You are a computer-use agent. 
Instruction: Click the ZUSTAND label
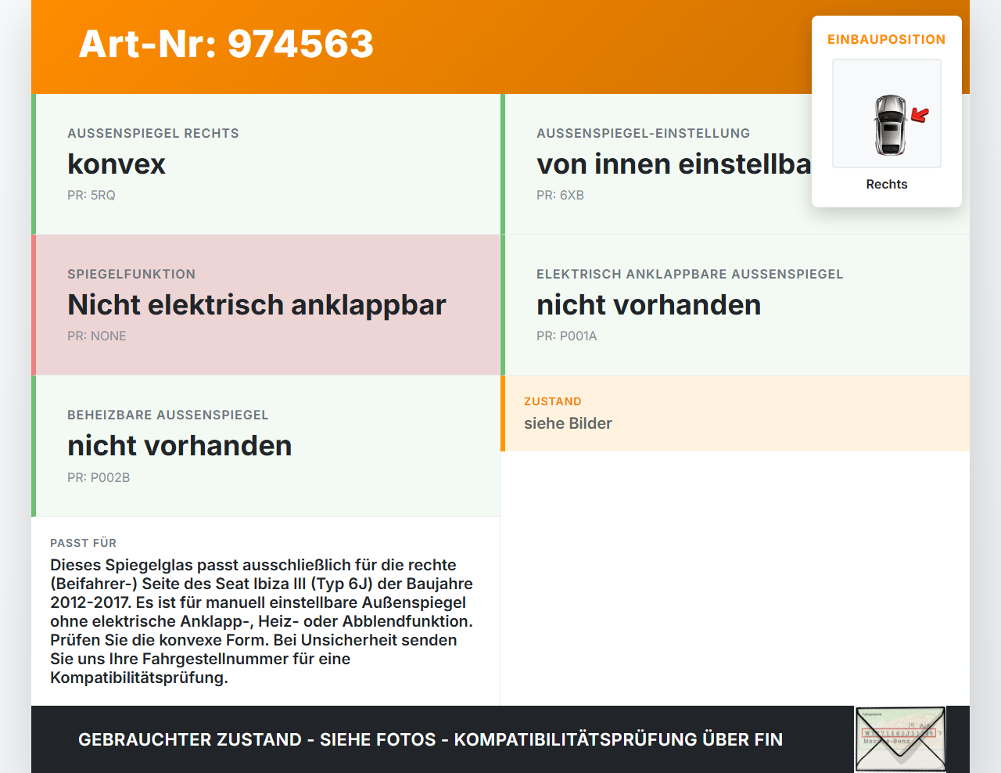[x=553, y=401]
